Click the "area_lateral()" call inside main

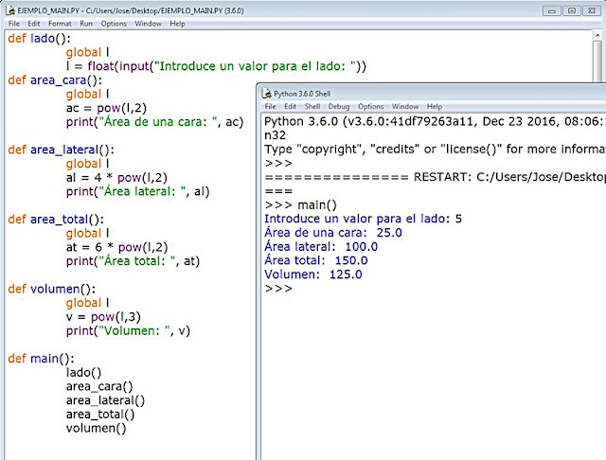[x=105, y=400]
